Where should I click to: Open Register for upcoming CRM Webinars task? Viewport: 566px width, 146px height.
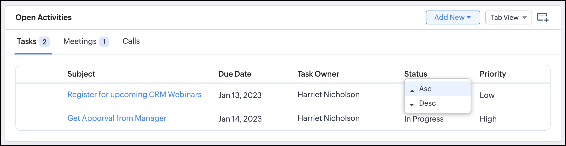[134, 95]
